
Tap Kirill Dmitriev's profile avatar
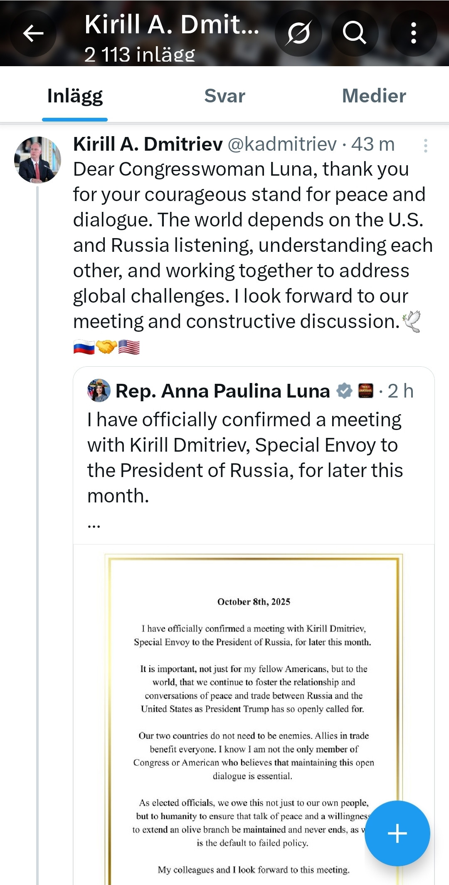(x=37, y=160)
